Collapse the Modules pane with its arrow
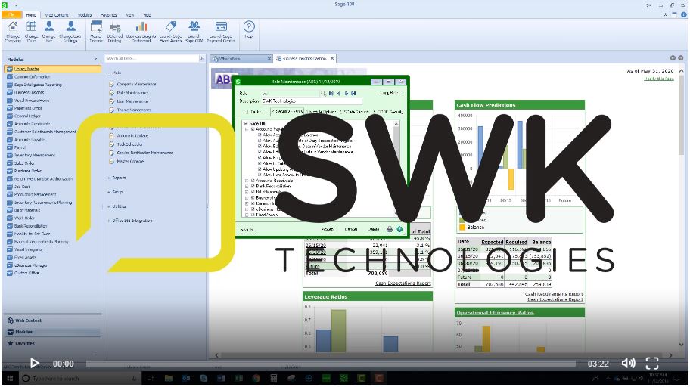This screenshot has width=690, height=387. [96, 60]
